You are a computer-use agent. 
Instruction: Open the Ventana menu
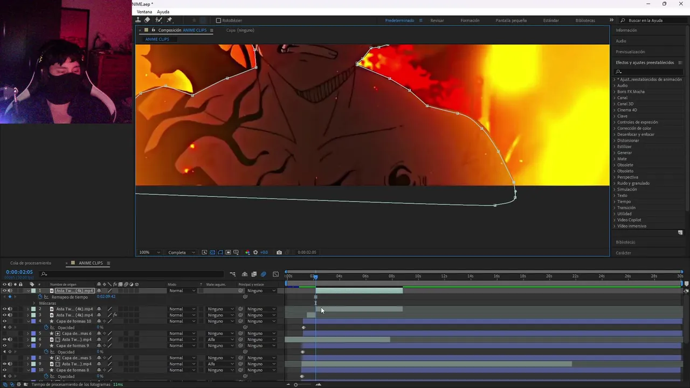144,12
